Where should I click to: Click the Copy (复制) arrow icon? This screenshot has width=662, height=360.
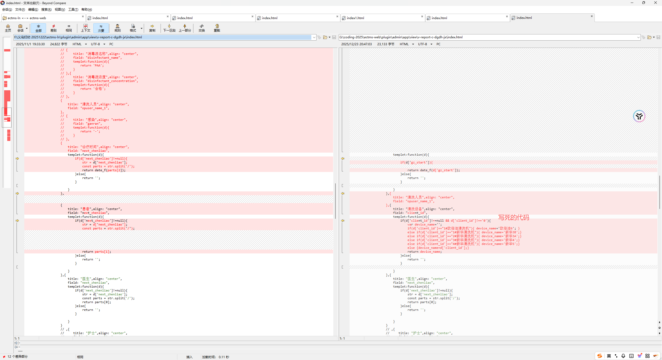coord(152,28)
